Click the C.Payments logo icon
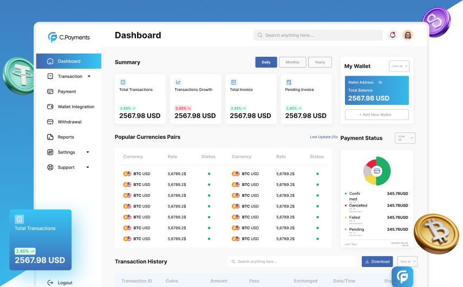Image resolution: width=463 pixels, height=287 pixels. point(53,37)
